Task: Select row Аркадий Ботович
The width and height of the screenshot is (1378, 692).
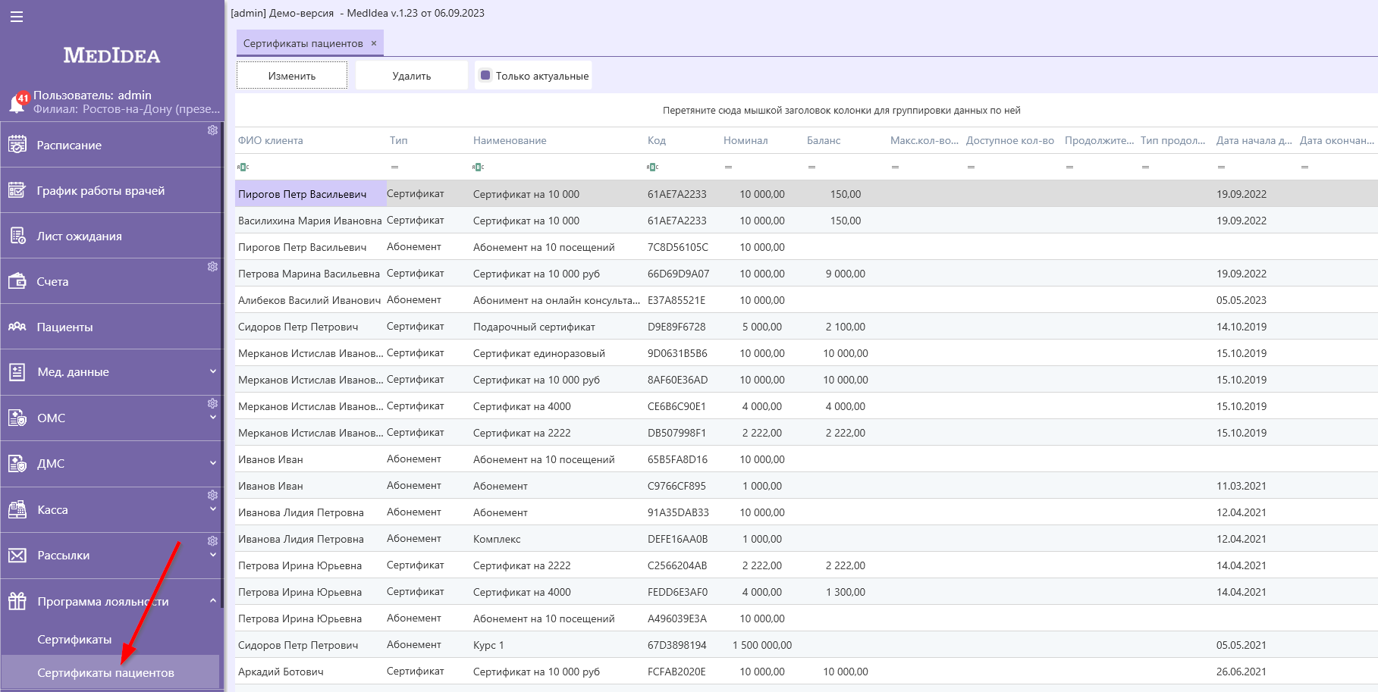Action: click(x=806, y=672)
